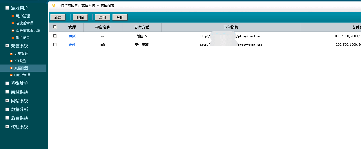Click the arrow icon beside 银行记录
The width and height of the screenshot is (361, 149).
13,38
